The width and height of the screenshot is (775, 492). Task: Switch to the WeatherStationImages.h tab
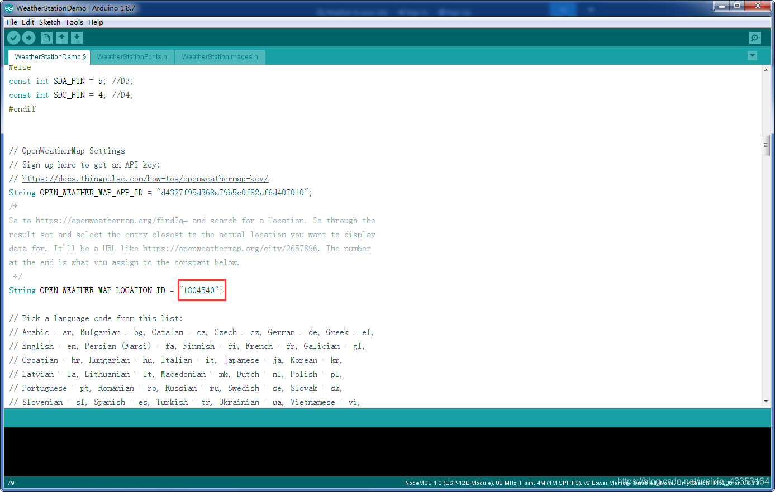(220, 57)
